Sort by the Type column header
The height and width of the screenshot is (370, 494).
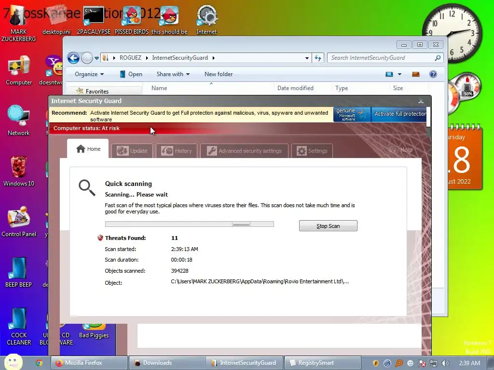[361, 88]
